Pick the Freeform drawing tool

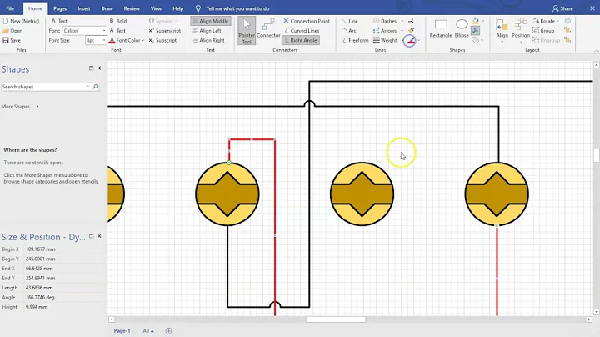tap(355, 40)
